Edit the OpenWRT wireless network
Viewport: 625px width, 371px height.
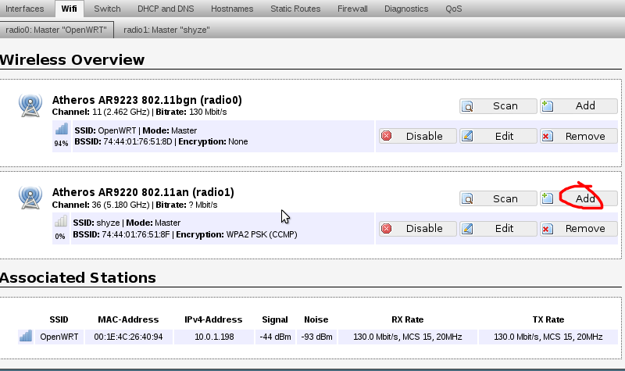pos(498,136)
